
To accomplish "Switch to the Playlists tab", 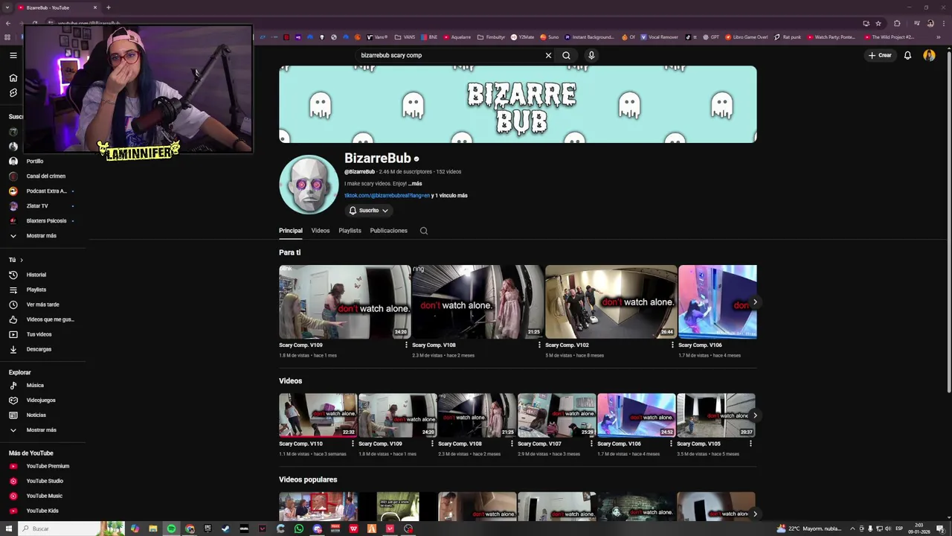I will [x=350, y=231].
